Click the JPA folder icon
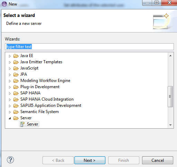 point(16,75)
